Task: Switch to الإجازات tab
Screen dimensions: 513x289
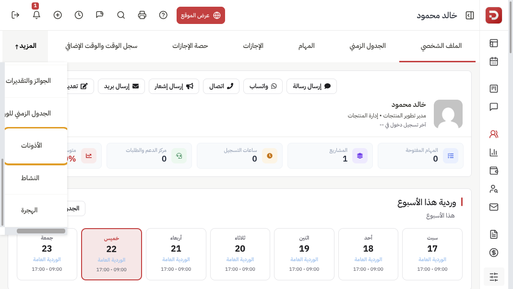Action: click(253, 46)
